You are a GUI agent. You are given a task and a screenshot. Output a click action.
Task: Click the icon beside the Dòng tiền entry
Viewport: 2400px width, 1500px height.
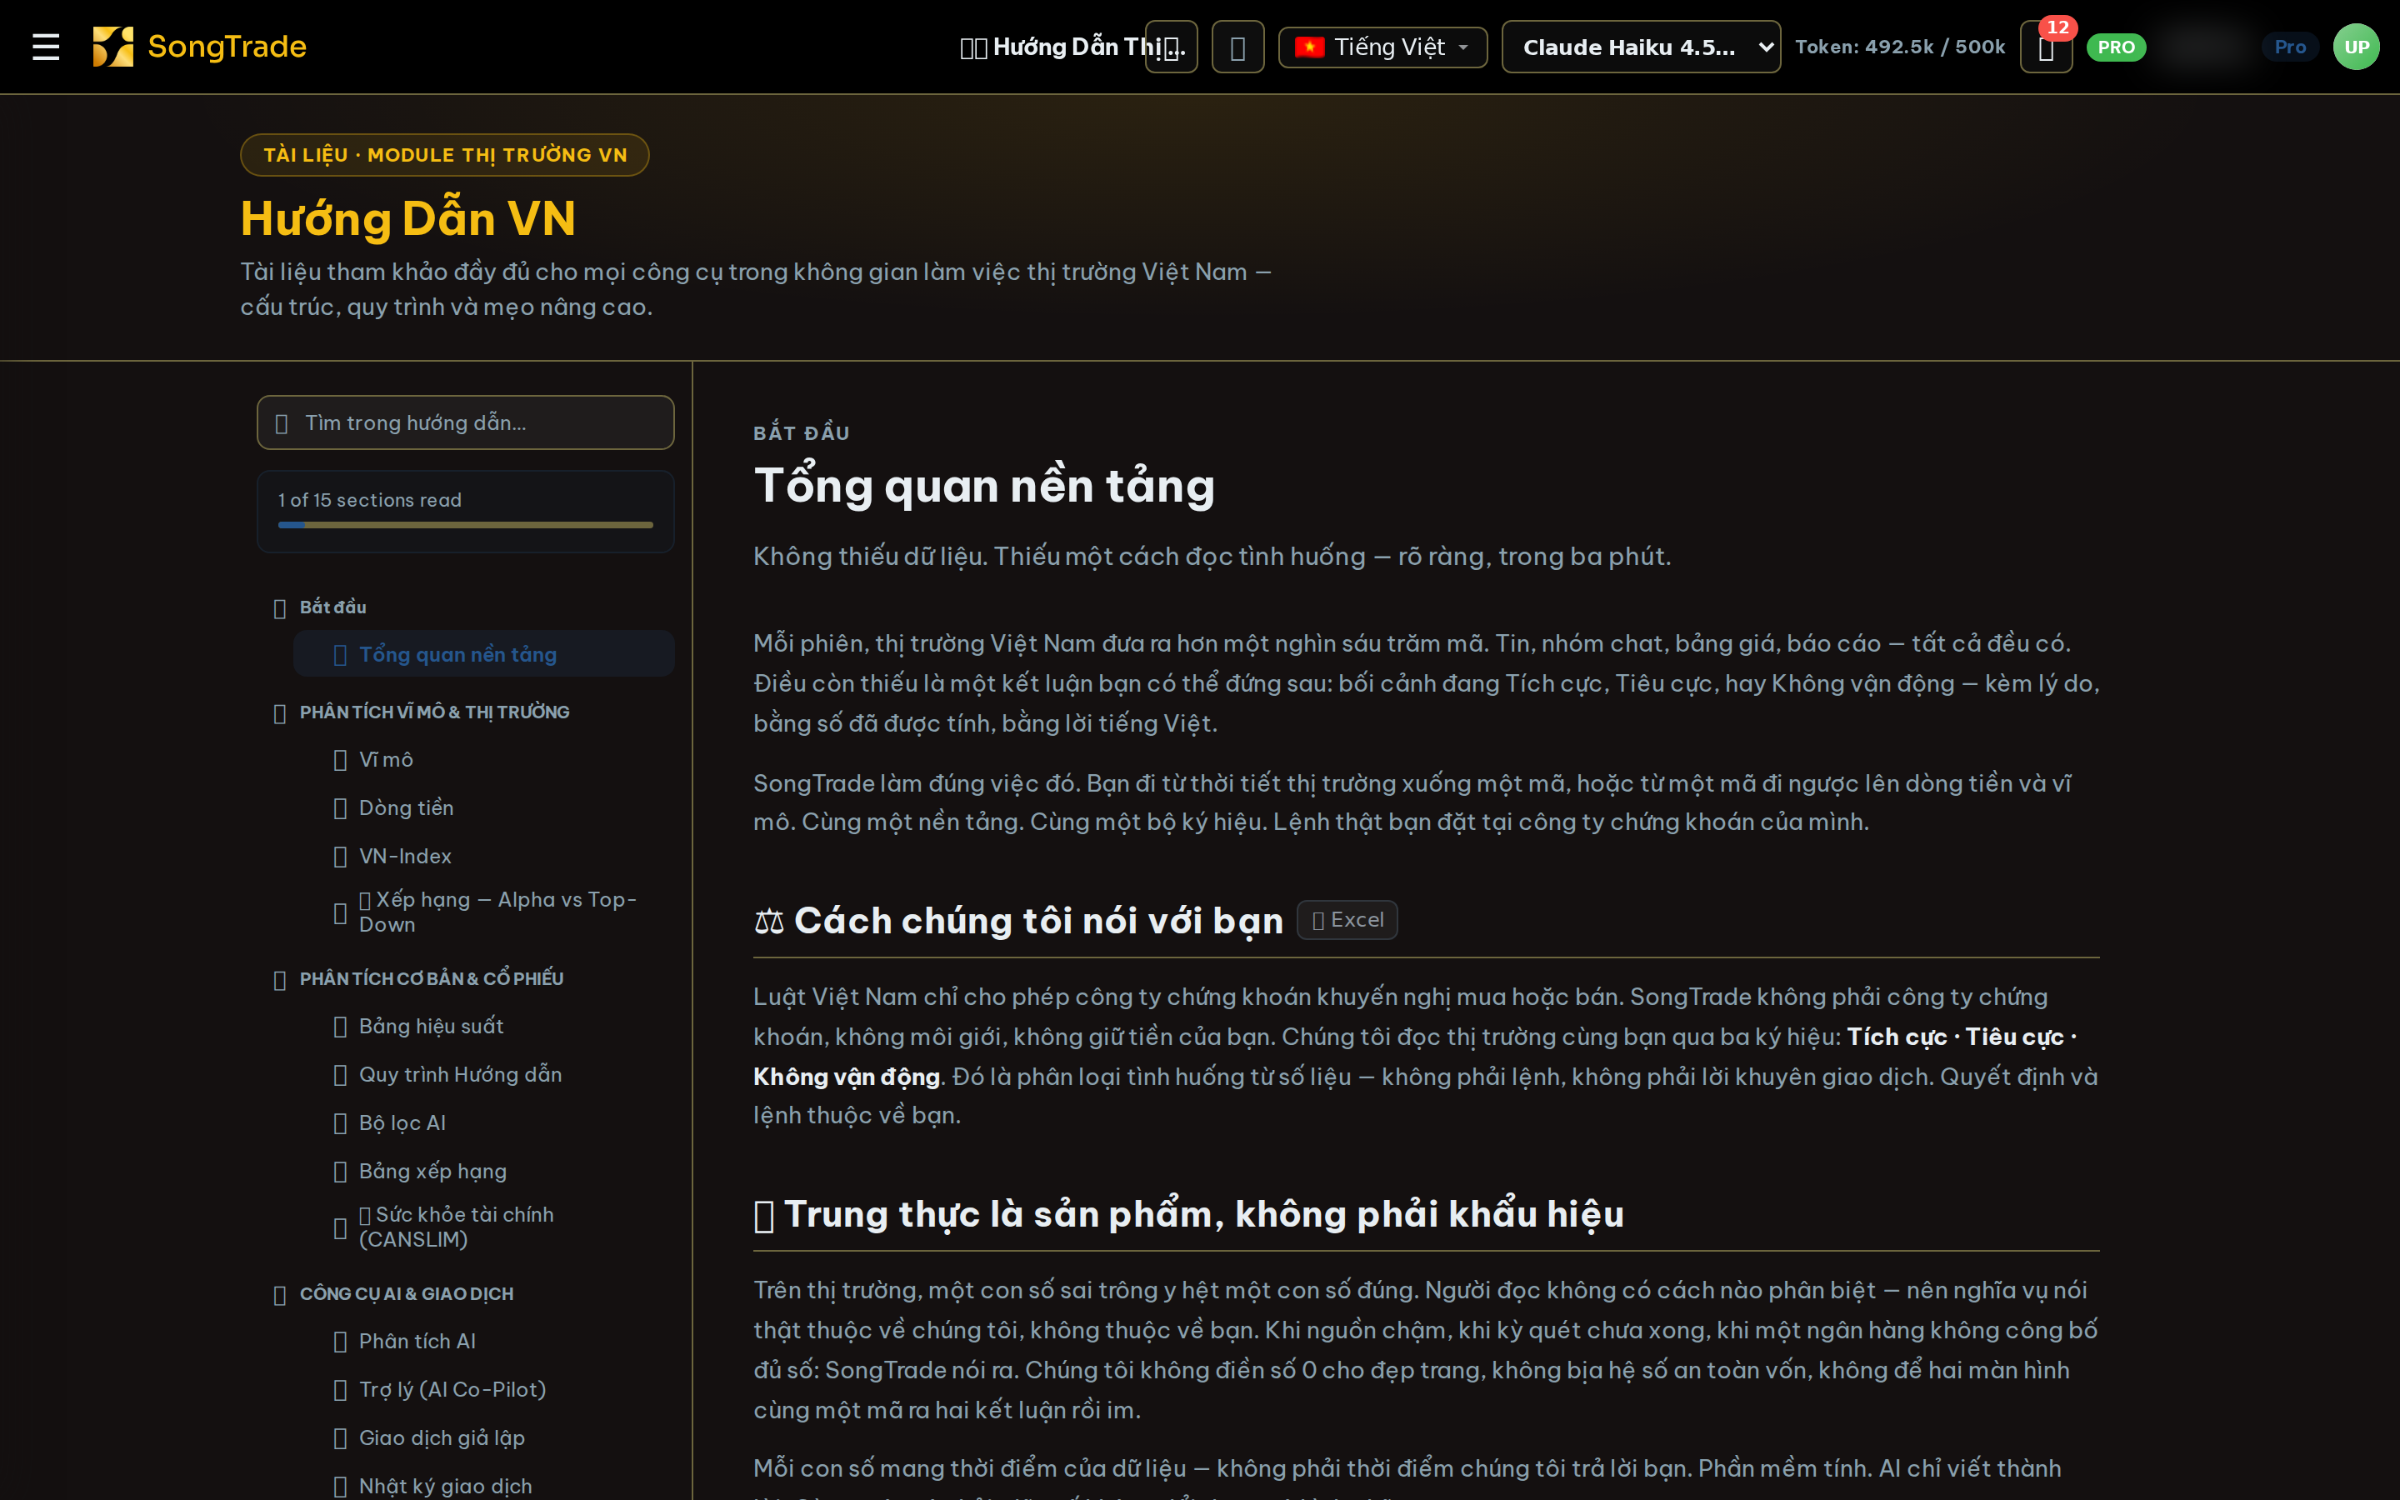340,808
